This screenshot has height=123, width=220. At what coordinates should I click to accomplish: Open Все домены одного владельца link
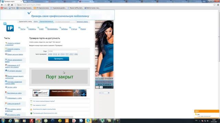(13, 110)
